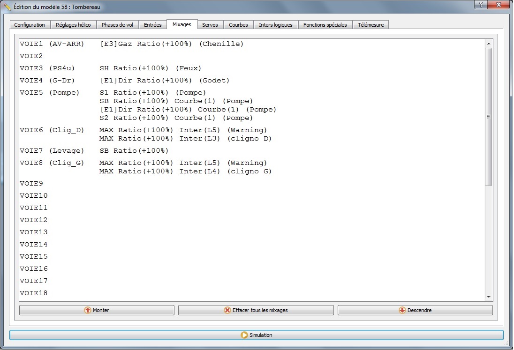Show the Inters logiques tab

click(x=275, y=25)
